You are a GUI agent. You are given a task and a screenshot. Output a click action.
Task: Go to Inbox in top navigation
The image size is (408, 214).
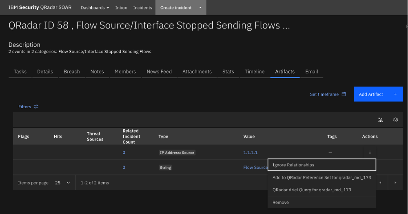tap(121, 8)
